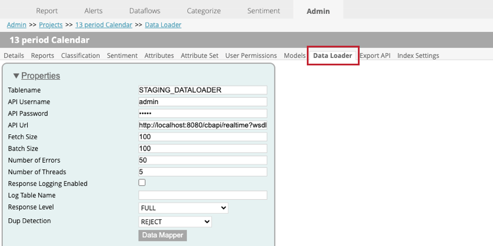Click the Log Table Name field

pos(203,195)
